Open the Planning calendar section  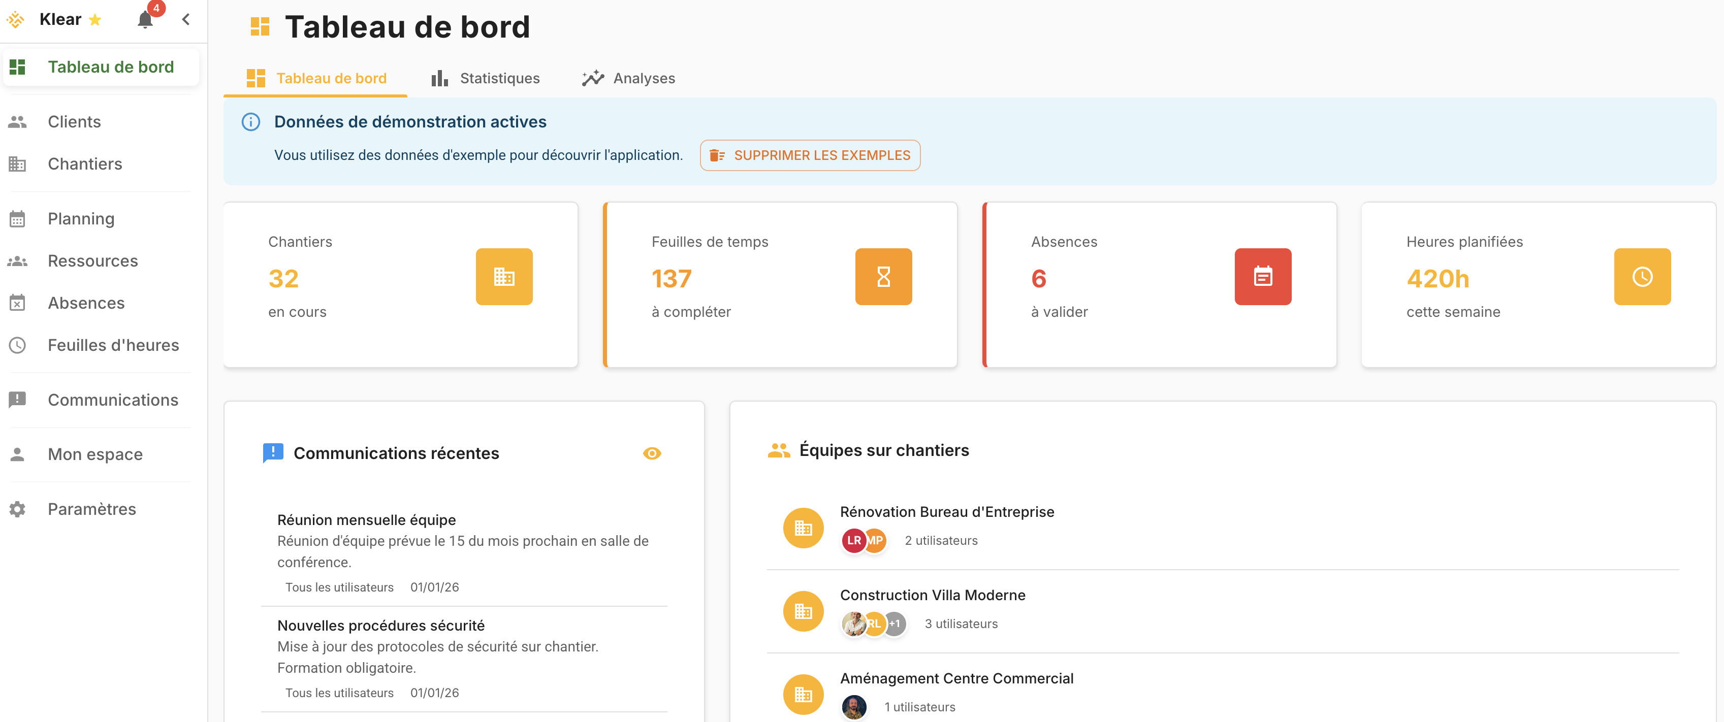tap(80, 218)
